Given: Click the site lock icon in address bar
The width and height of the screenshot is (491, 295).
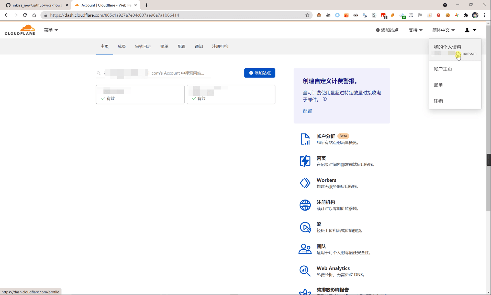Looking at the screenshot, I should [x=46, y=15].
